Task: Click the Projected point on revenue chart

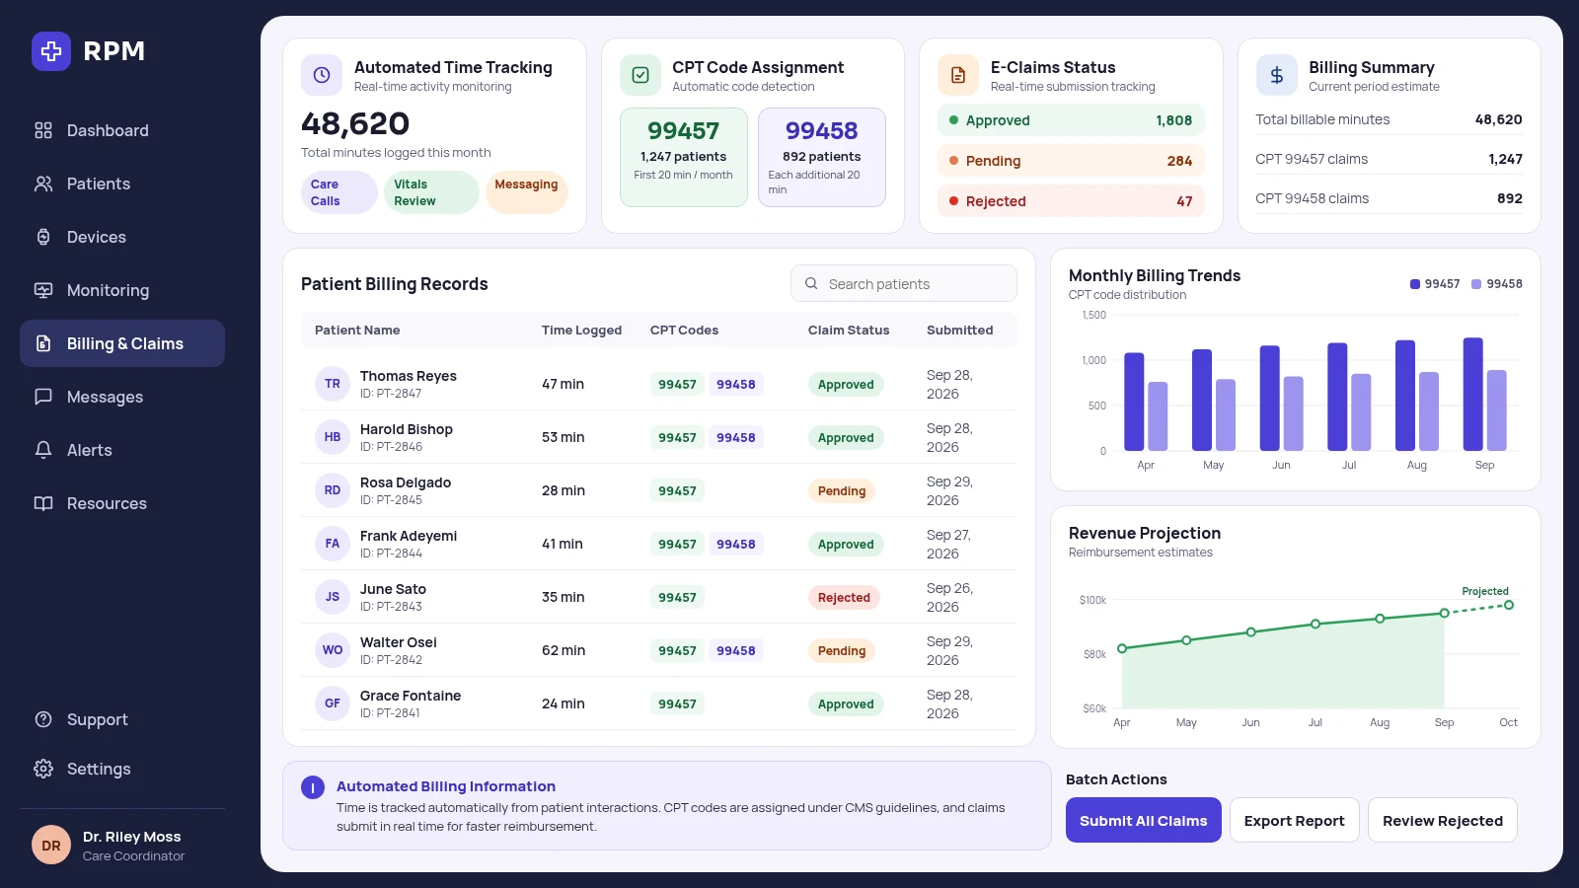Action: click(1508, 605)
